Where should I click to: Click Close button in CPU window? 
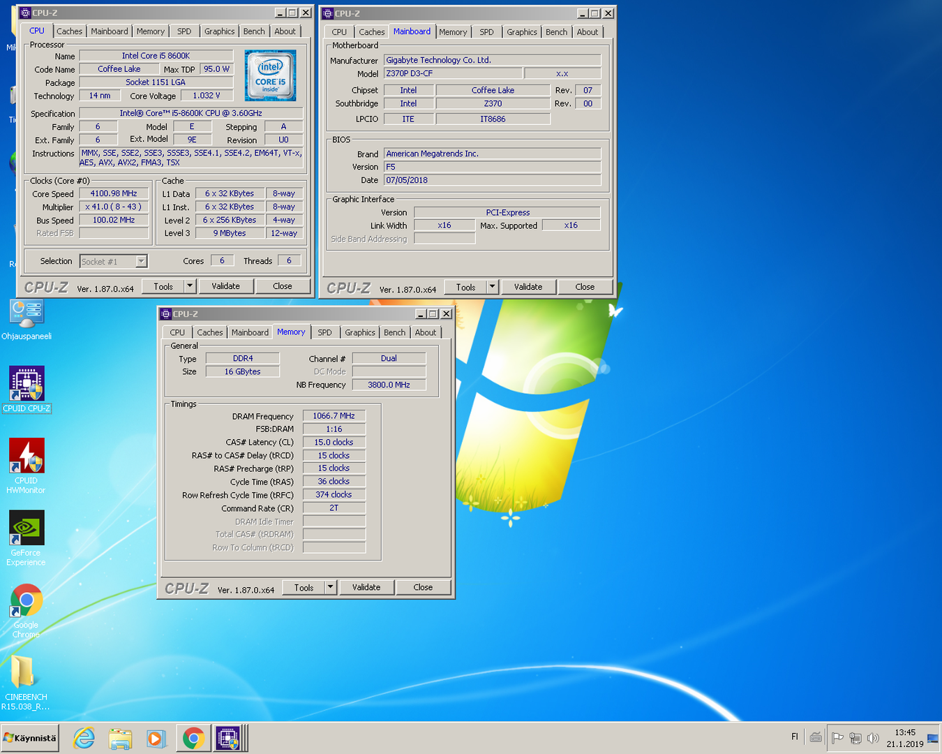pos(283,286)
